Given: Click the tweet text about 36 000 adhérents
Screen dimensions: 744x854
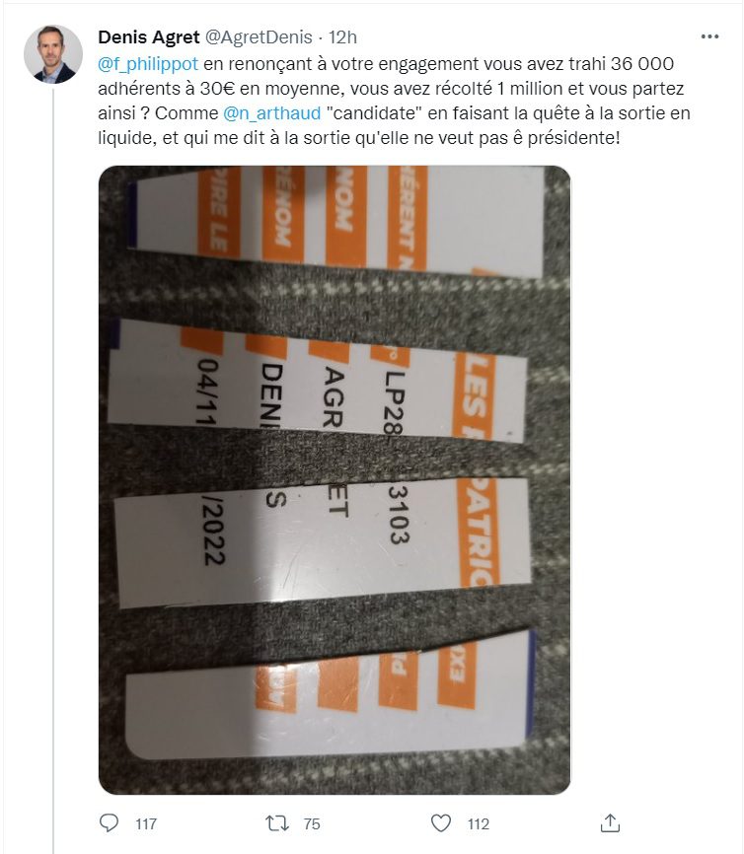Looking at the screenshot, I should coord(394,101).
